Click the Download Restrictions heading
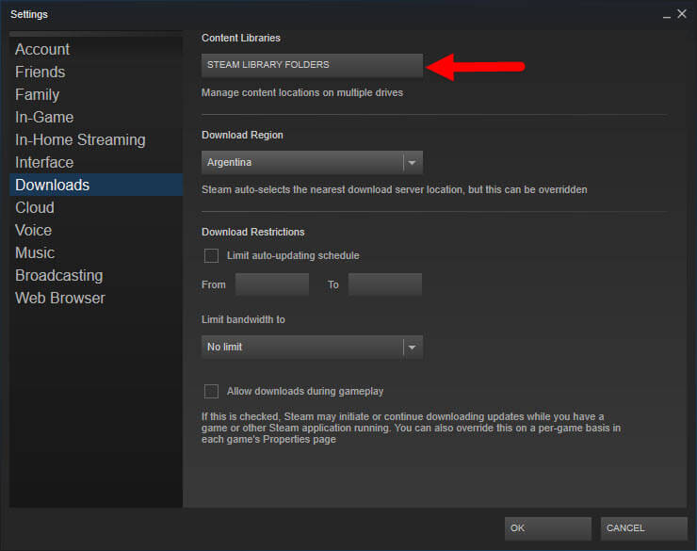This screenshot has width=697, height=551. click(x=253, y=232)
